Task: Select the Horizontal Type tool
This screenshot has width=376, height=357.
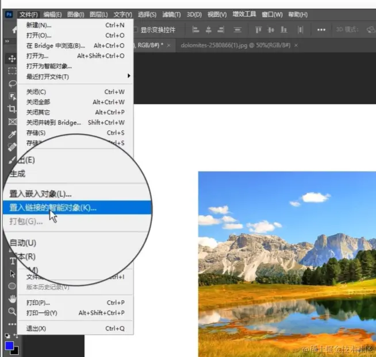Action: (x=13, y=261)
